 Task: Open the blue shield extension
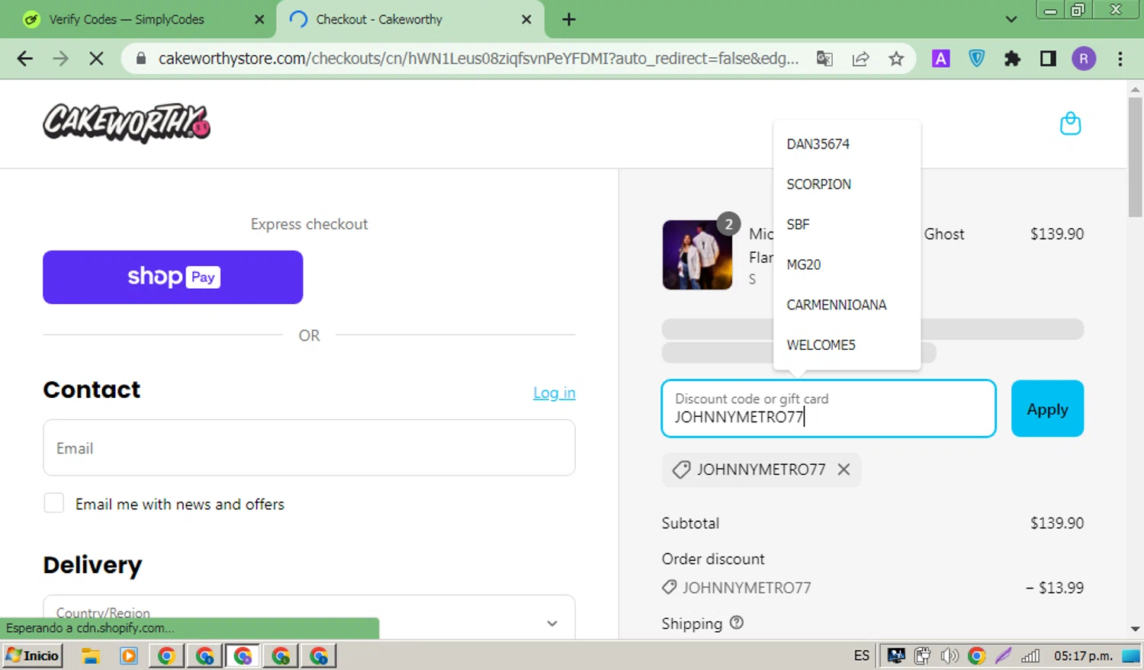pyautogui.click(x=976, y=59)
